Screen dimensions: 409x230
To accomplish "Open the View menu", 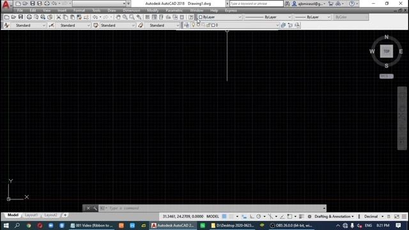I will (x=47, y=10).
